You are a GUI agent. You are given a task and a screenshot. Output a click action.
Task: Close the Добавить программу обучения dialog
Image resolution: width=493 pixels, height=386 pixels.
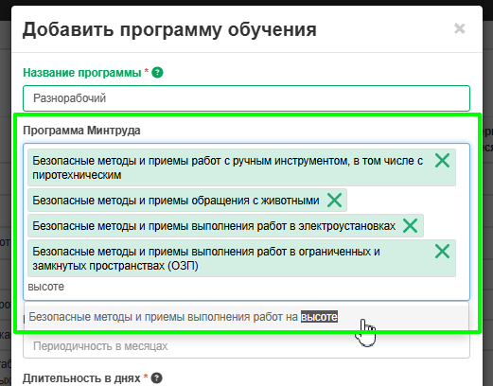coord(459,28)
